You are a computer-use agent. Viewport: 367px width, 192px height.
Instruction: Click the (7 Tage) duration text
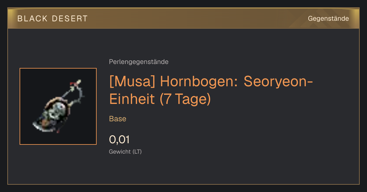[x=185, y=99]
